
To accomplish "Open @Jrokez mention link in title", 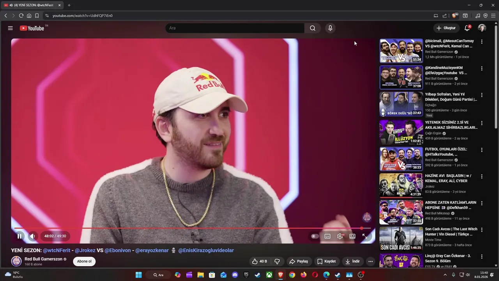I will [x=85, y=250].
